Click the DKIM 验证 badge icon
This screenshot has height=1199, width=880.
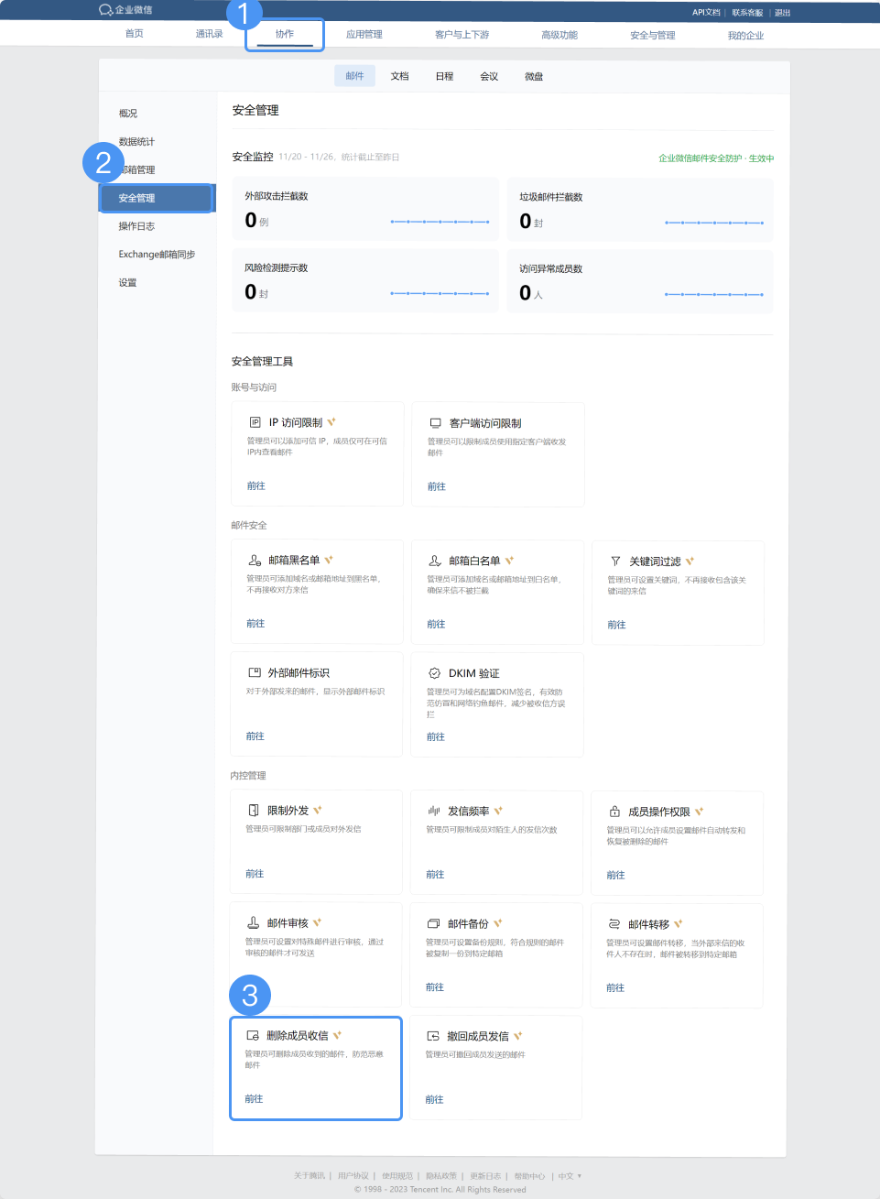(x=435, y=673)
